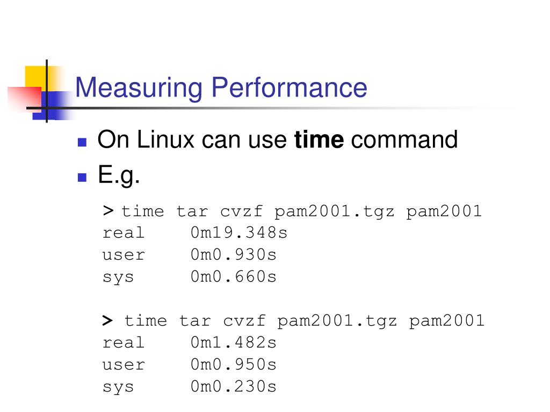Click the blue bullet before 'On Linux'
The image size is (550, 412).
tap(82, 142)
